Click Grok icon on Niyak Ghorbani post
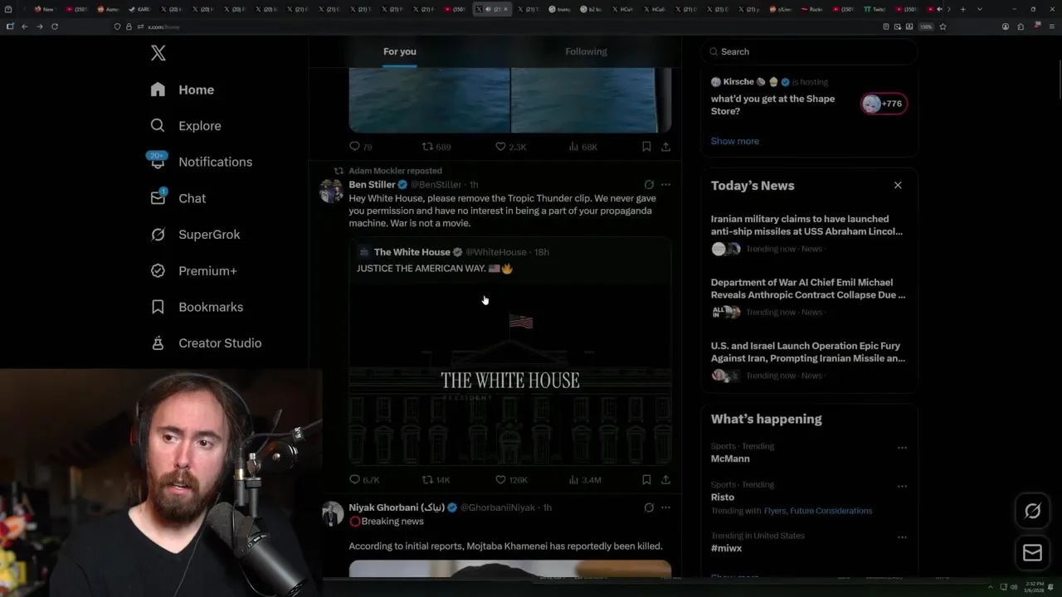This screenshot has width=1062, height=597. 649,507
